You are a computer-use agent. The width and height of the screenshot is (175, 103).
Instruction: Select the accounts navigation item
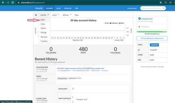(x=49, y=8)
